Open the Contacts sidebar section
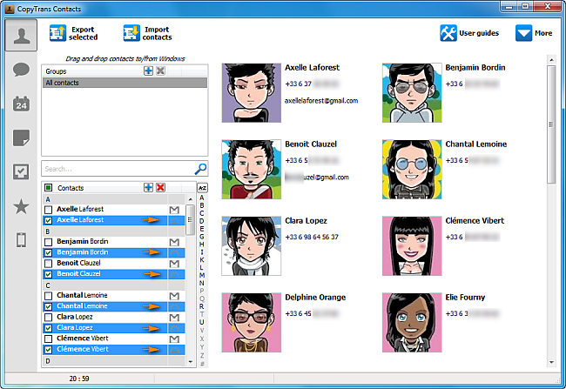The image size is (566, 389). [x=21, y=36]
